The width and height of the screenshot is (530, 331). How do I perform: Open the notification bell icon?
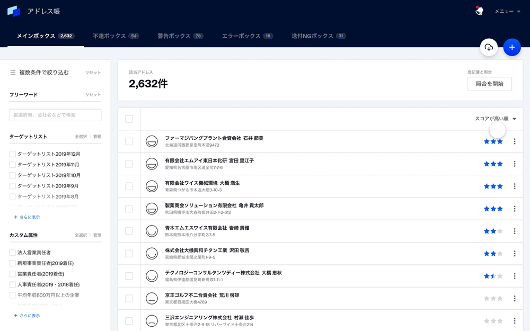click(479, 11)
